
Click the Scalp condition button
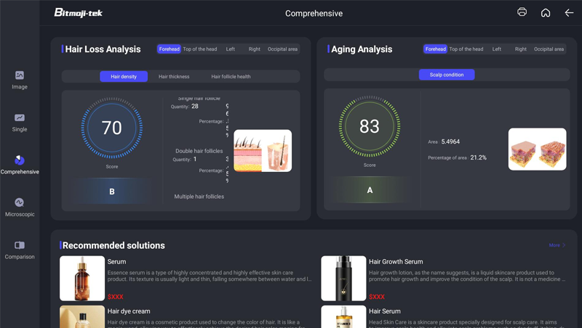point(447,75)
